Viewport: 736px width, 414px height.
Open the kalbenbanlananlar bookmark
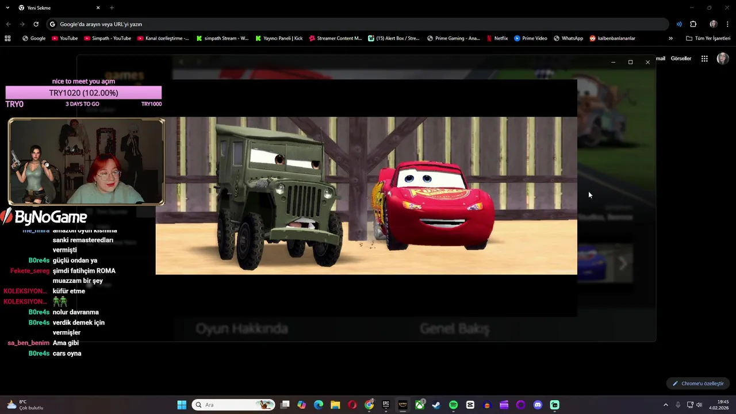point(612,39)
